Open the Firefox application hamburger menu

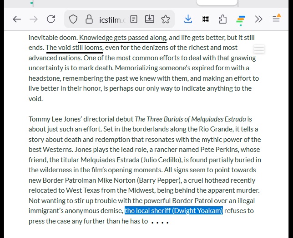point(276,19)
